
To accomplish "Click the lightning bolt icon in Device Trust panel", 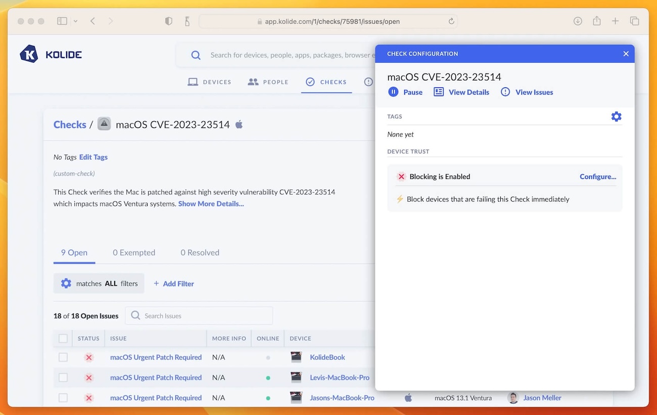I will coord(400,199).
